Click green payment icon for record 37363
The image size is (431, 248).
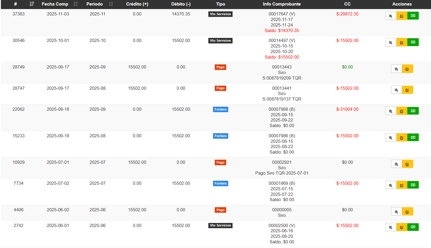[x=413, y=16]
